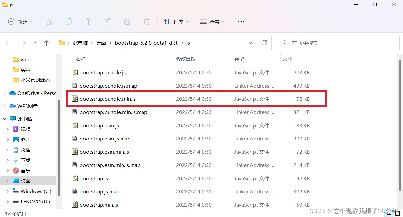Enable details view in the status bar

coord(388,213)
